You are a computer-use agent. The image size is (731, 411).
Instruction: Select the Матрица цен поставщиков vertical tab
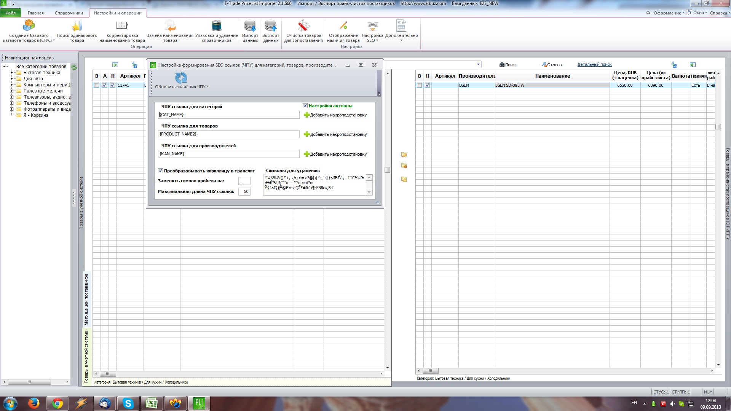(x=86, y=299)
